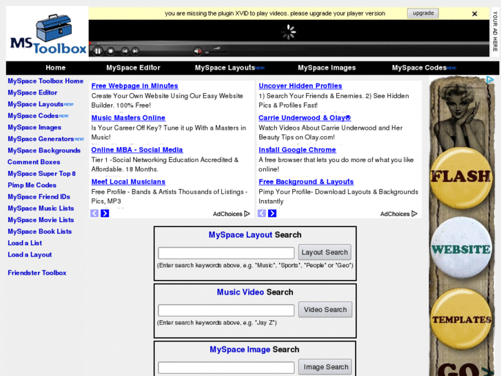Image resolution: width=501 pixels, height=376 pixels.
Task: Open MySpace Editor sidebar link
Action: tap(32, 92)
